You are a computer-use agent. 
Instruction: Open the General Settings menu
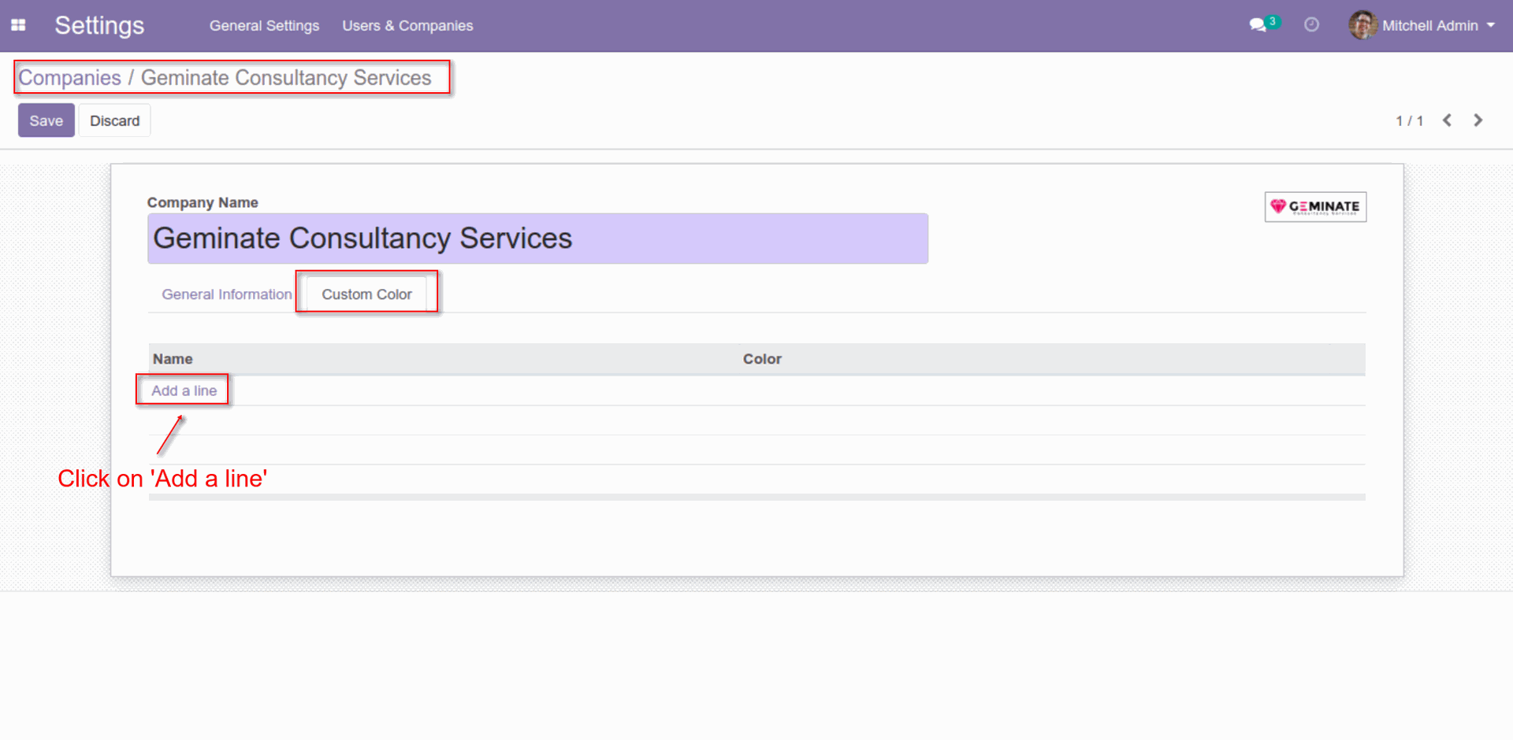click(x=264, y=25)
